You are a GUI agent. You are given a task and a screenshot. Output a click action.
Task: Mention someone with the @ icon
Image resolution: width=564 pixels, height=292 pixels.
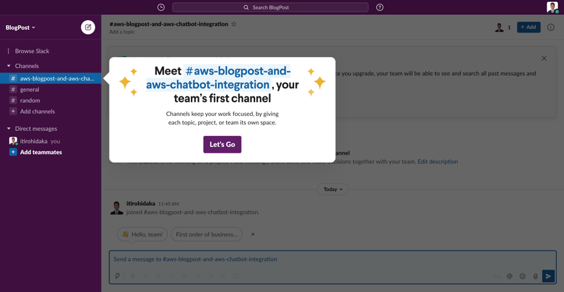pyautogui.click(x=510, y=276)
